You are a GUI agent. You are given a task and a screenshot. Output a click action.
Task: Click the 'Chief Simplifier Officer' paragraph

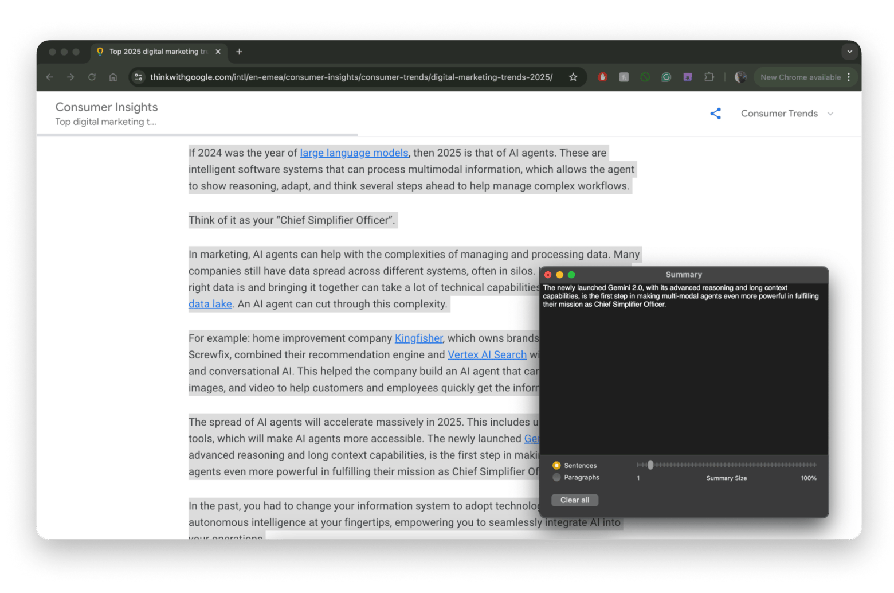pyautogui.click(x=292, y=220)
